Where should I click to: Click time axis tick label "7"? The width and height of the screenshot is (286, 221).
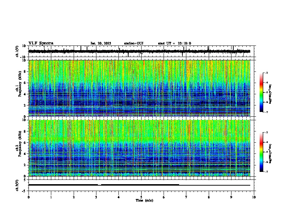(x=186, y=197)
